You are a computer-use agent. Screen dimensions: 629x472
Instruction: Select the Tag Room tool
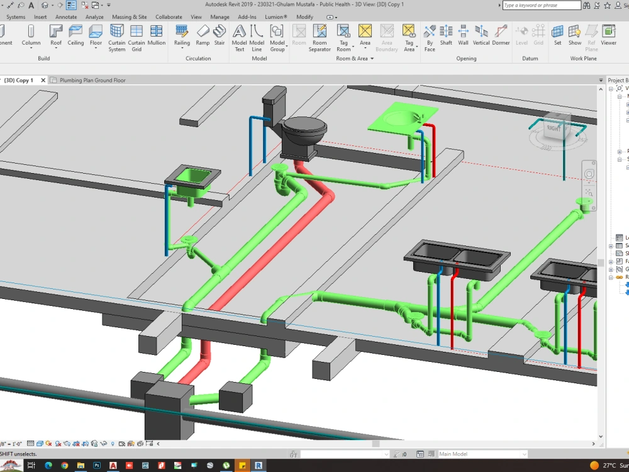[343, 38]
